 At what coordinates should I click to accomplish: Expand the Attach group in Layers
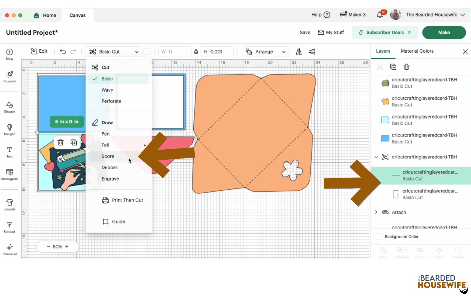coord(376,212)
